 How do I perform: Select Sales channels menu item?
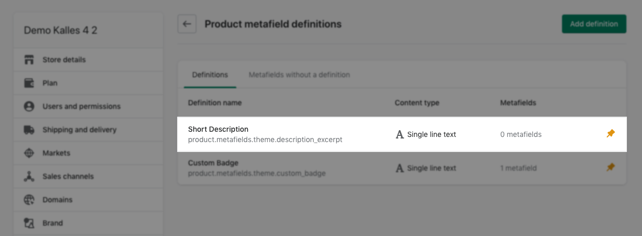click(x=88, y=176)
